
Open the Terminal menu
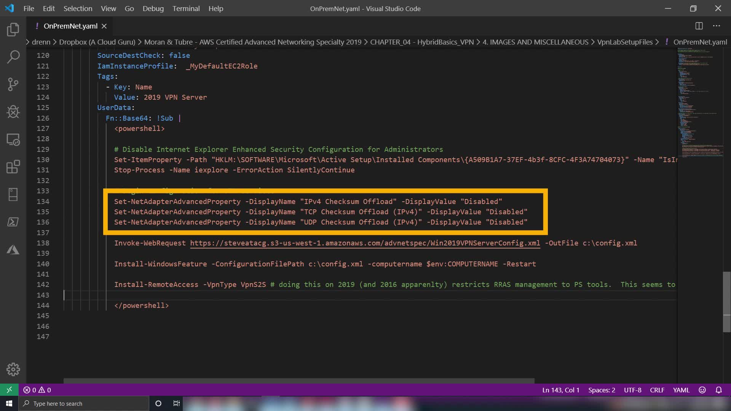coord(186,8)
